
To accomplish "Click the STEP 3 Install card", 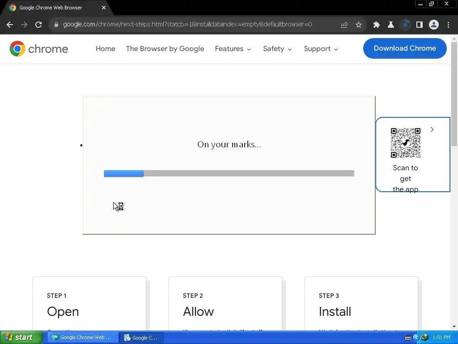I will pyautogui.click(x=361, y=304).
